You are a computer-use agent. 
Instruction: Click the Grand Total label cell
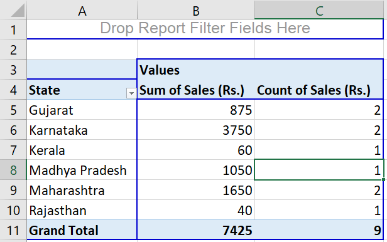pos(82,230)
